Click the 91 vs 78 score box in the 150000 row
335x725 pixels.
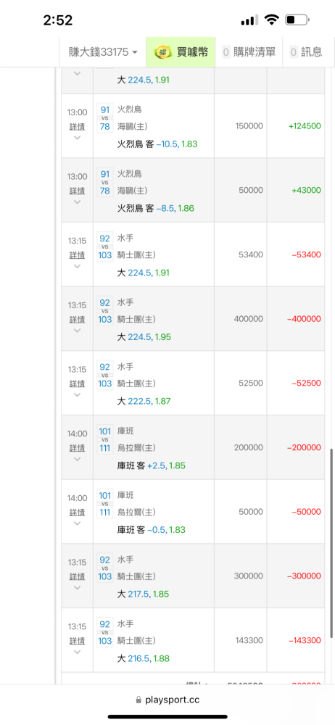[x=105, y=118]
